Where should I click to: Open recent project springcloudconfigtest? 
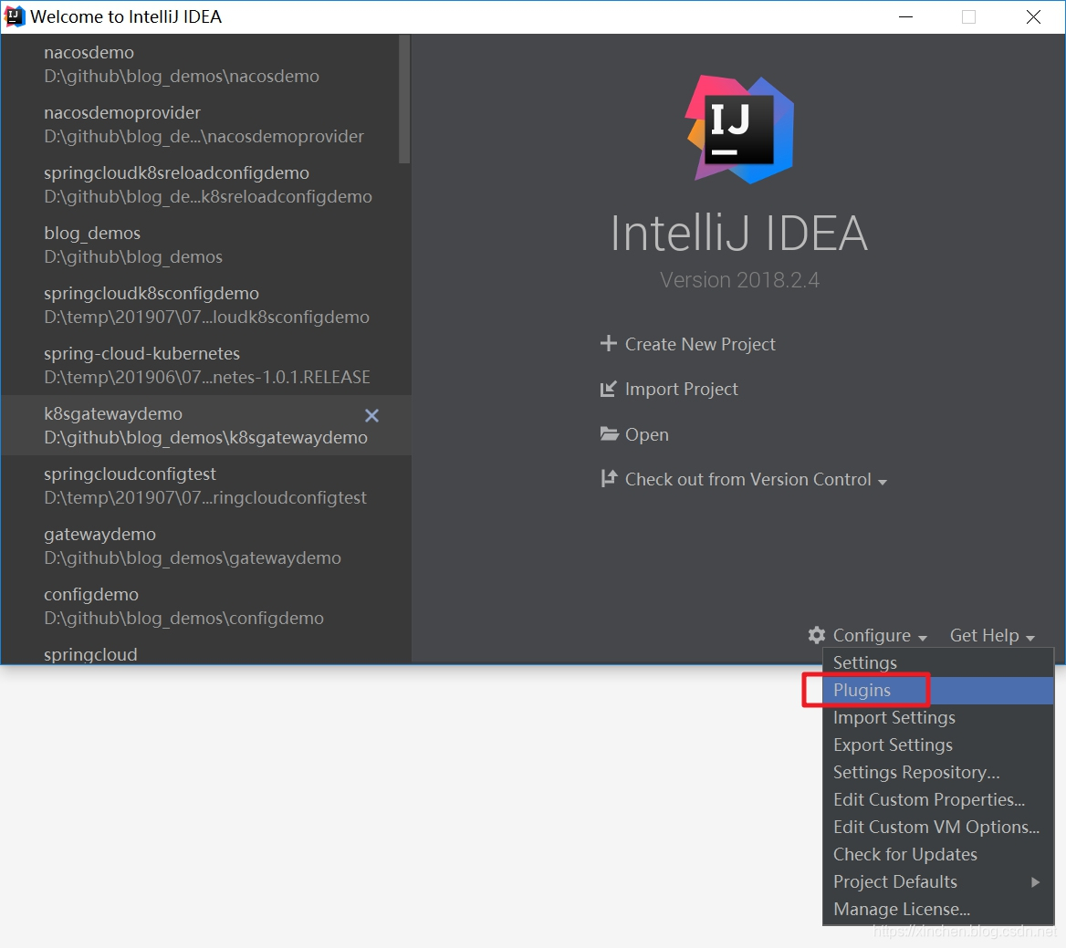tap(206, 485)
